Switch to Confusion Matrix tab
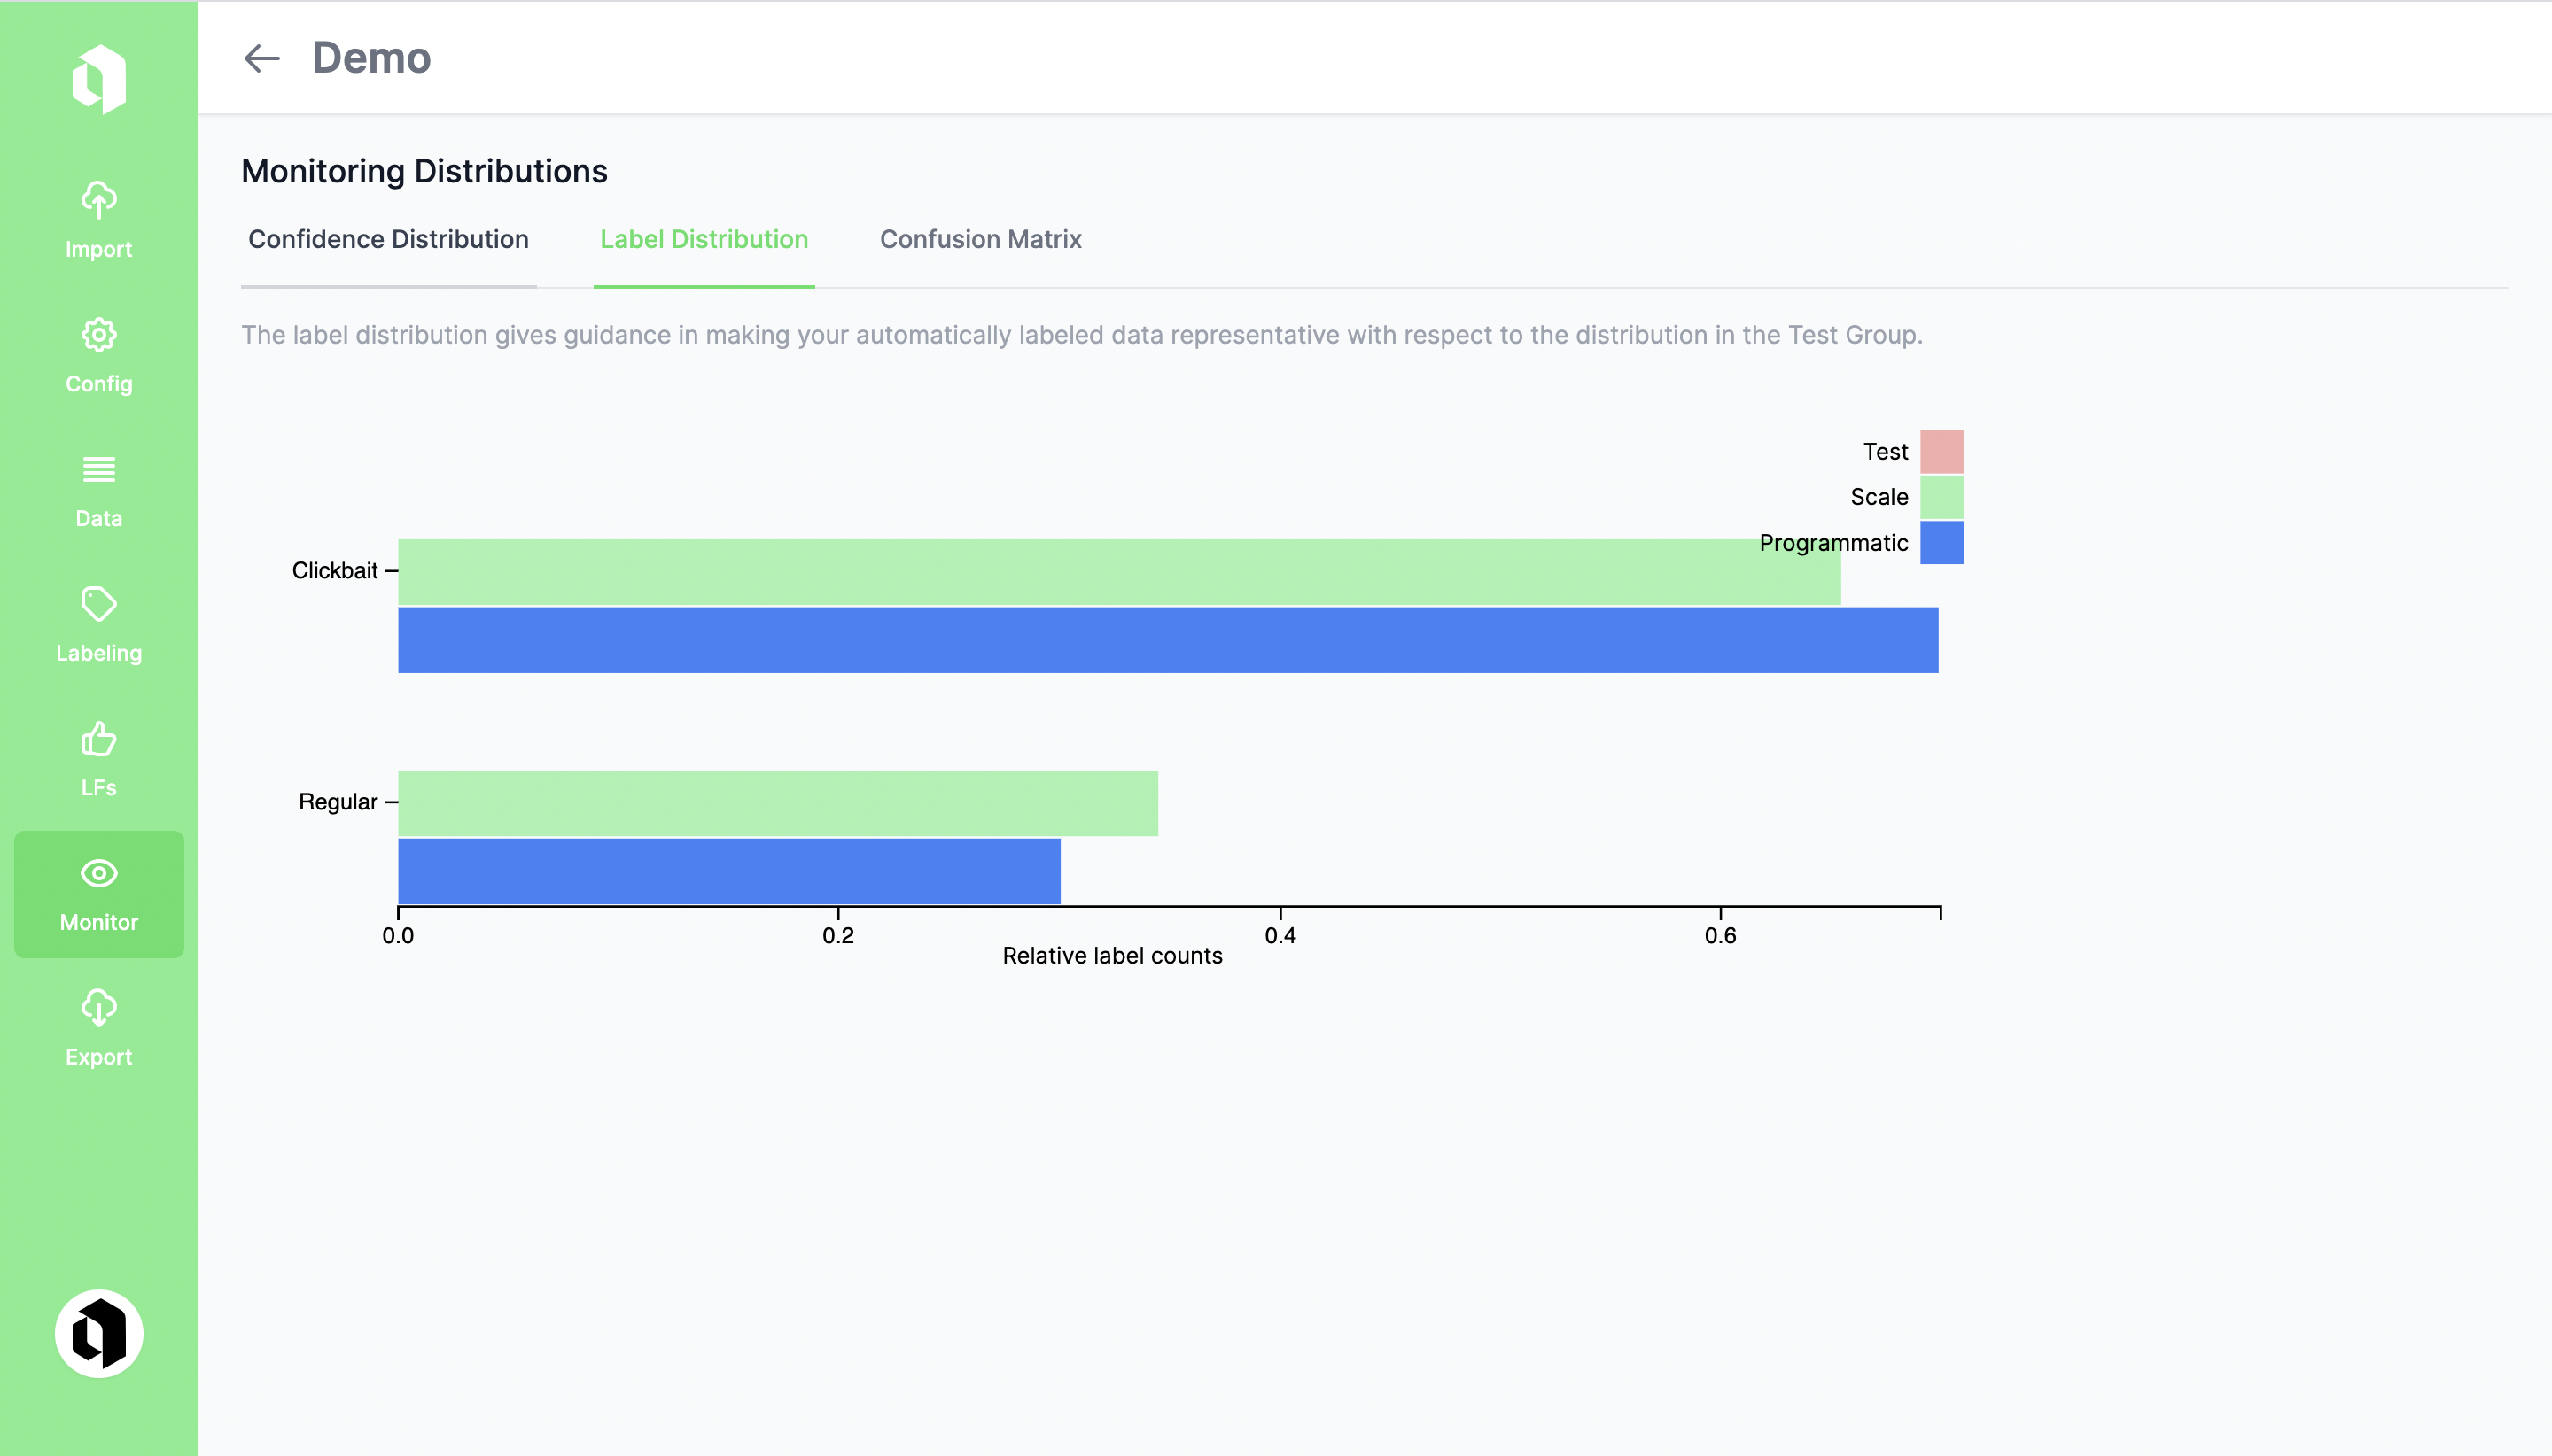Viewport: 2552px width, 1456px height. 979,240
